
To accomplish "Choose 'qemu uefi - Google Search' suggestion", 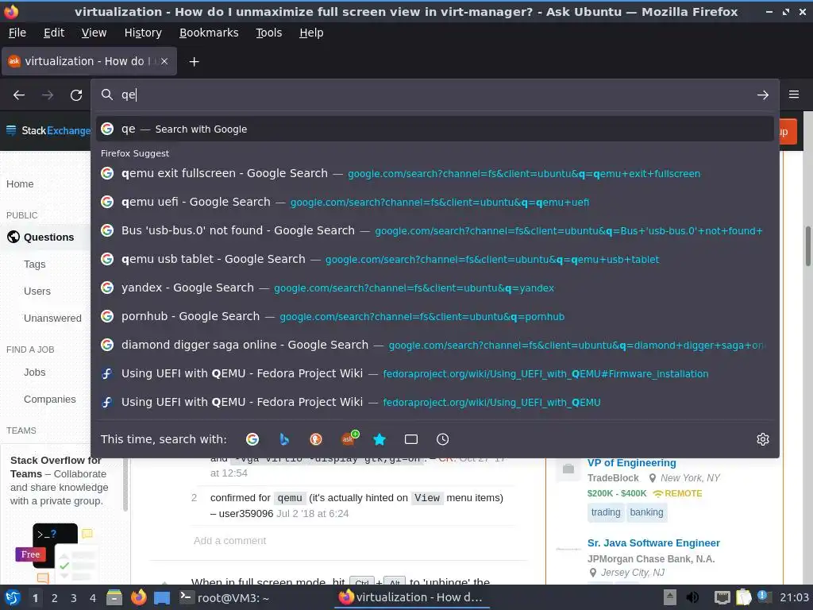I will pos(434,202).
